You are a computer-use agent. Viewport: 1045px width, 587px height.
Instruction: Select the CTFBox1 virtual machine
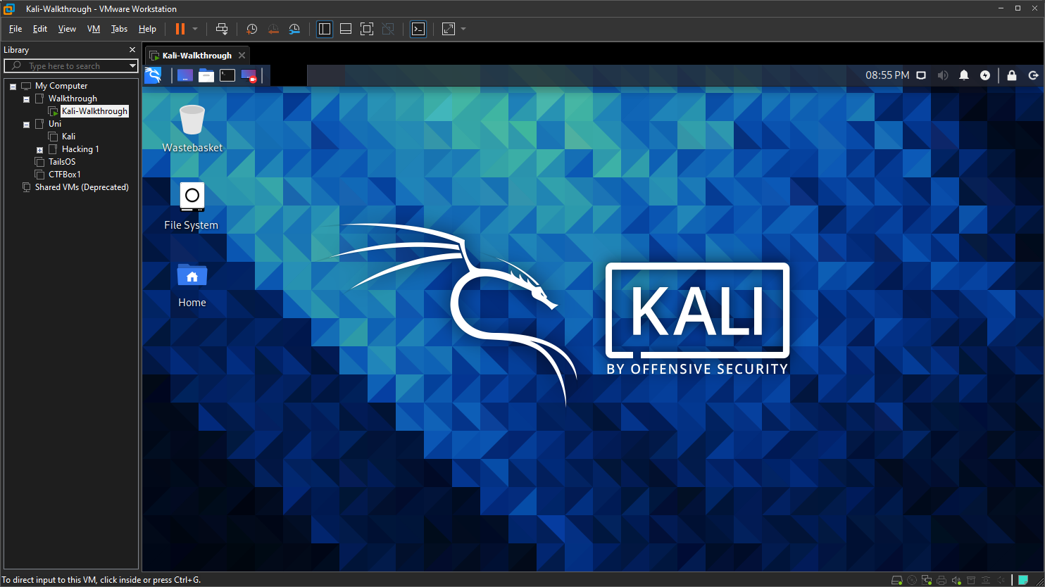(x=64, y=175)
